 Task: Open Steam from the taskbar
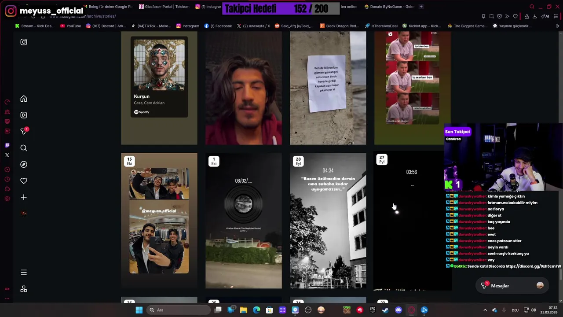(385, 310)
